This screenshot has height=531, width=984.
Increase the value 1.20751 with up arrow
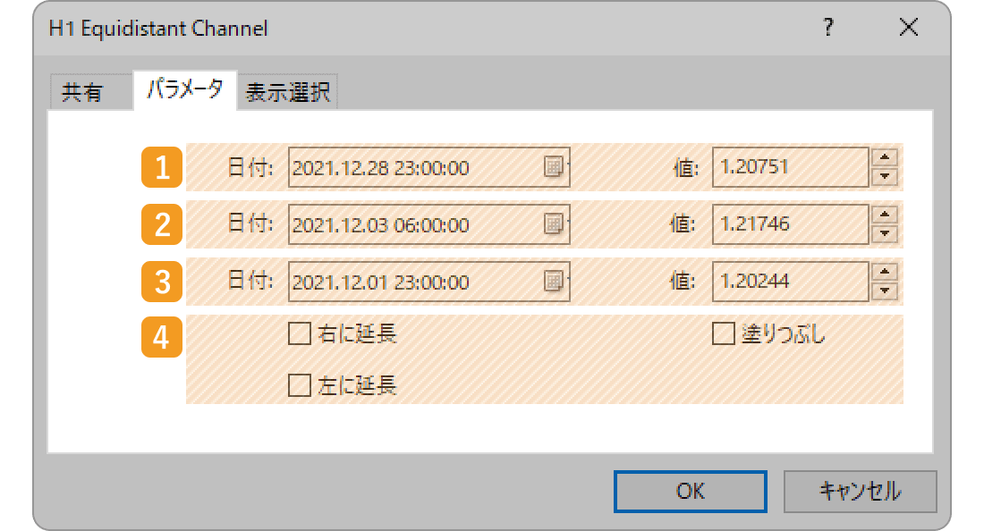(885, 157)
